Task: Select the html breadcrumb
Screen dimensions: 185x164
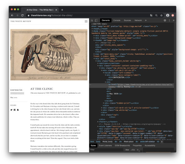Action: coord(92,142)
